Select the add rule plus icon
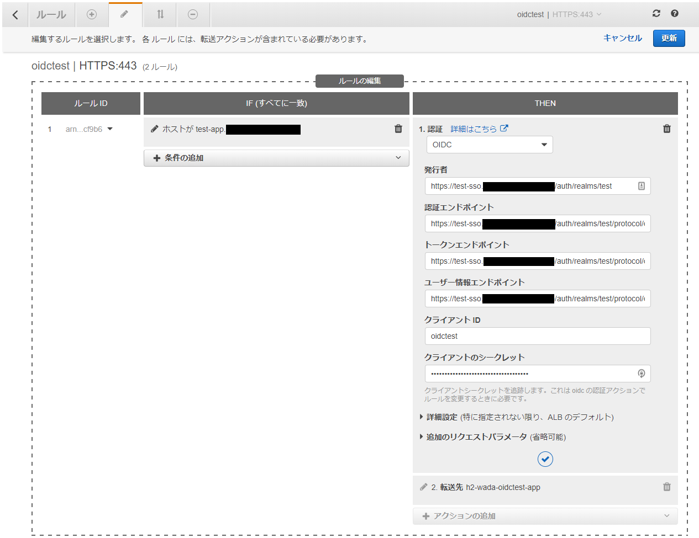The height and width of the screenshot is (538, 699). 92,14
